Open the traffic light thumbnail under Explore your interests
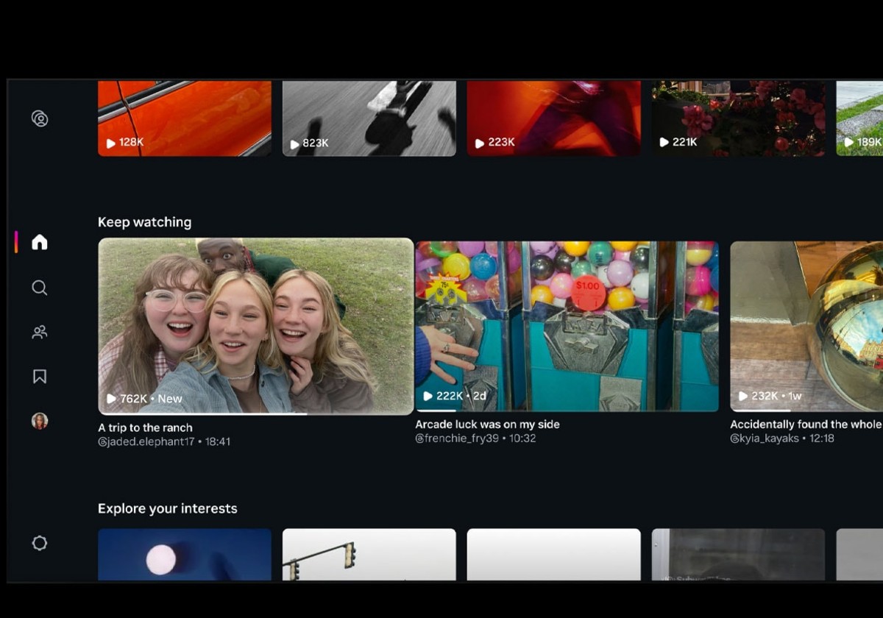 pos(369,555)
